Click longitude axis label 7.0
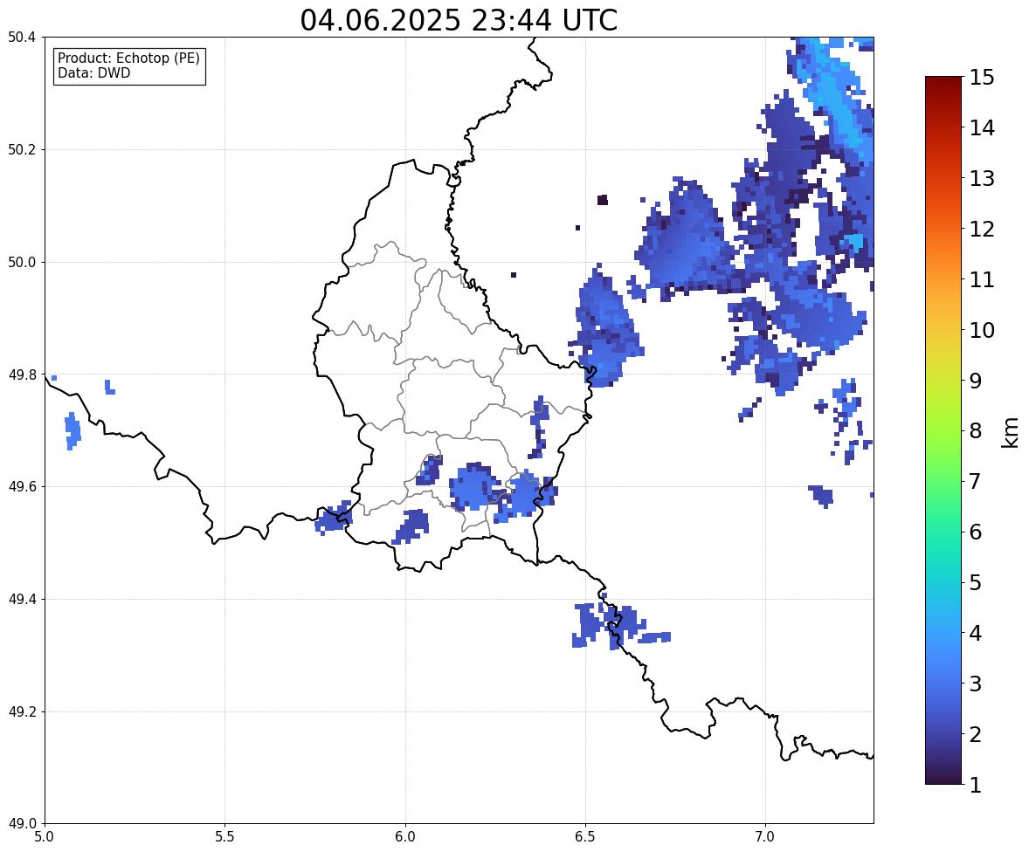 765,837
